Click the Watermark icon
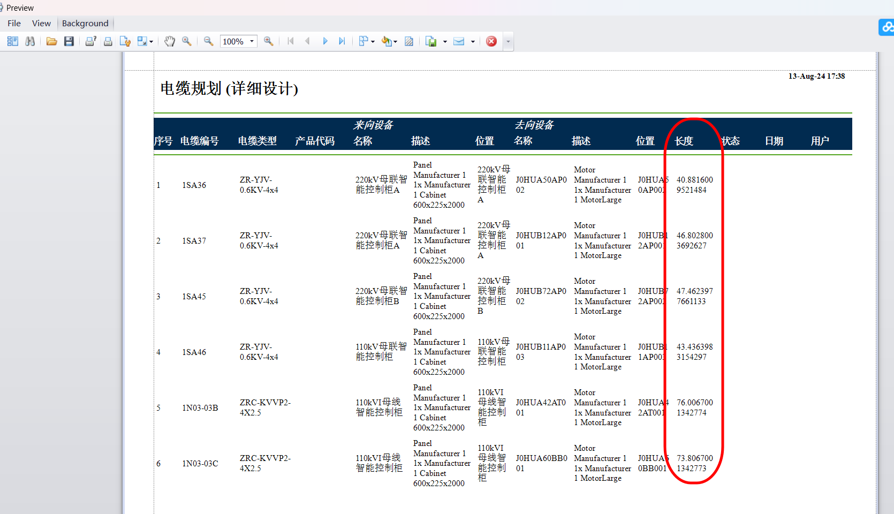Viewport: 894px width, 514px height. (409, 41)
